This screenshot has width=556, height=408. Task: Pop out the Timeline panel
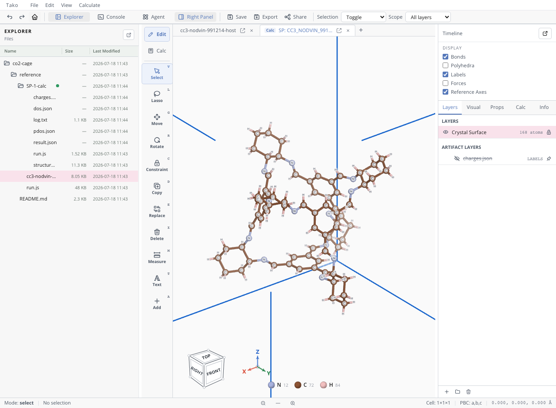pyautogui.click(x=545, y=33)
